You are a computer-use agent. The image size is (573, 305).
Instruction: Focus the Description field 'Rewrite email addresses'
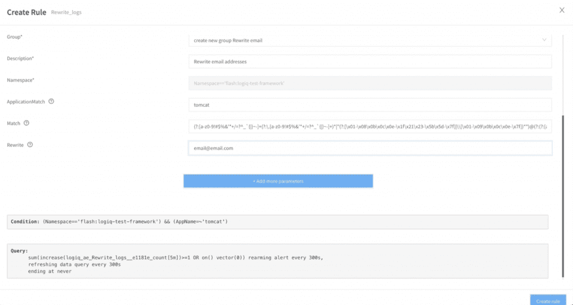(370, 61)
